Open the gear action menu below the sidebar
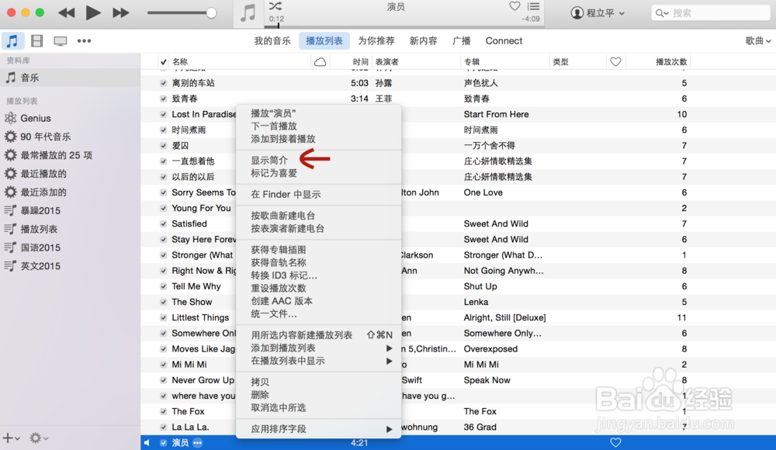This screenshot has height=450, width=776. 33,438
